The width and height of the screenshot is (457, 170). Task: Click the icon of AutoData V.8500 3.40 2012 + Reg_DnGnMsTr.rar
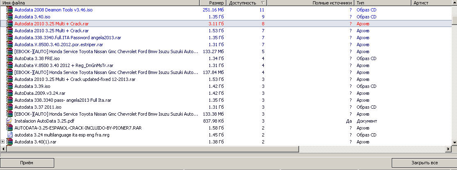point(9,65)
